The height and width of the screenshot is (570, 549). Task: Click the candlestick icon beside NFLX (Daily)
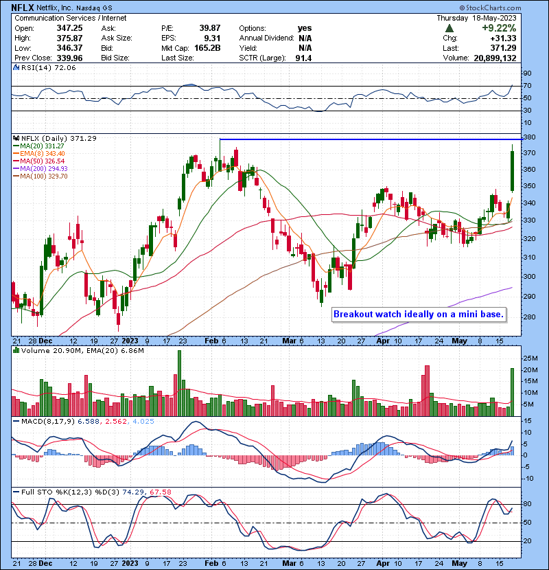tap(15, 138)
